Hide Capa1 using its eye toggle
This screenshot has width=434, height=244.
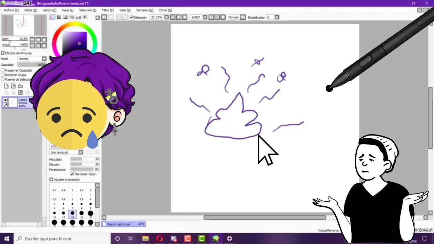pyautogui.click(x=5, y=100)
